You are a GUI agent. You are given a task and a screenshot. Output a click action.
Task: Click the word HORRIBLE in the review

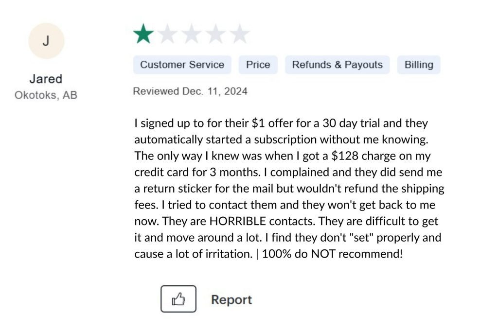tap(238, 221)
